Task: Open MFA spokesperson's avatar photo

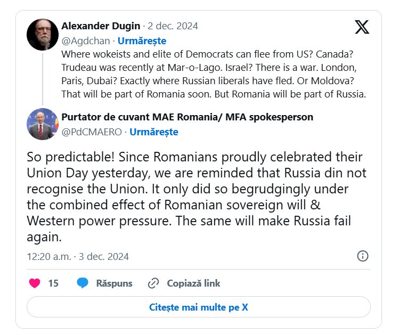Action: click(x=43, y=124)
